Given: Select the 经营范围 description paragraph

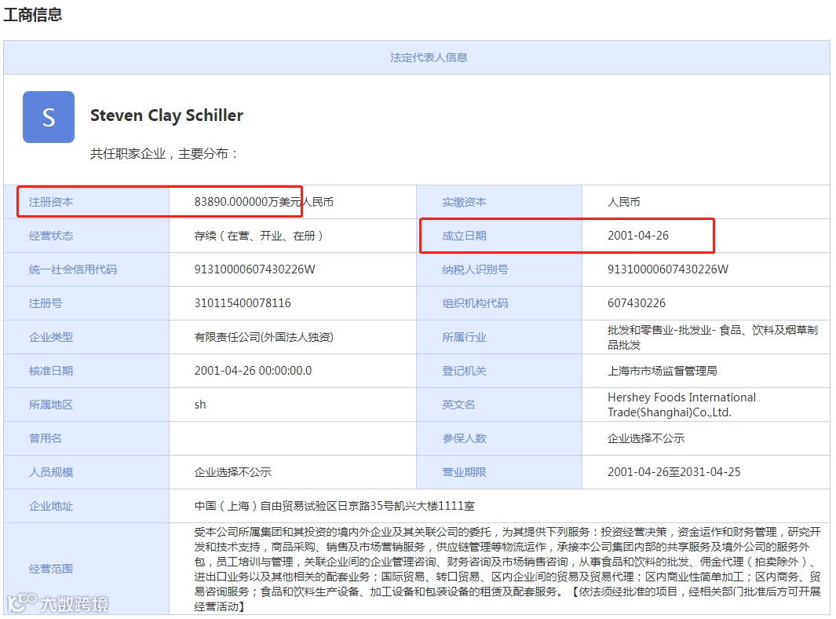Looking at the screenshot, I should [x=508, y=569].
